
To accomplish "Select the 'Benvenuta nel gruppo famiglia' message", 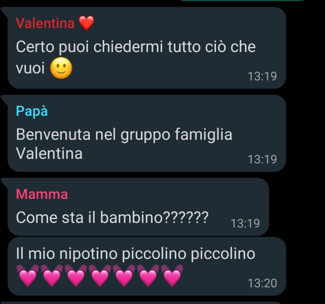I will pos(124,134).
